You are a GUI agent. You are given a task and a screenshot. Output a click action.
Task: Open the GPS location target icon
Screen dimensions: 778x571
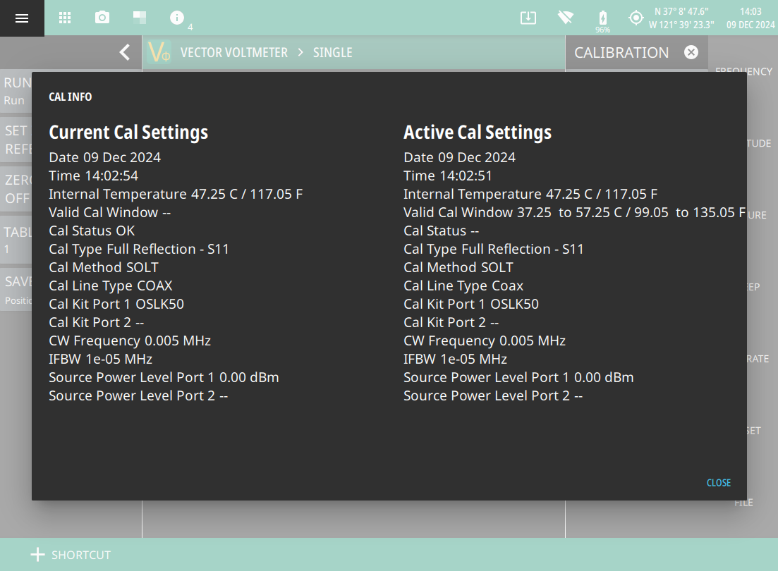pyautogui.click(x=636, y=18)
